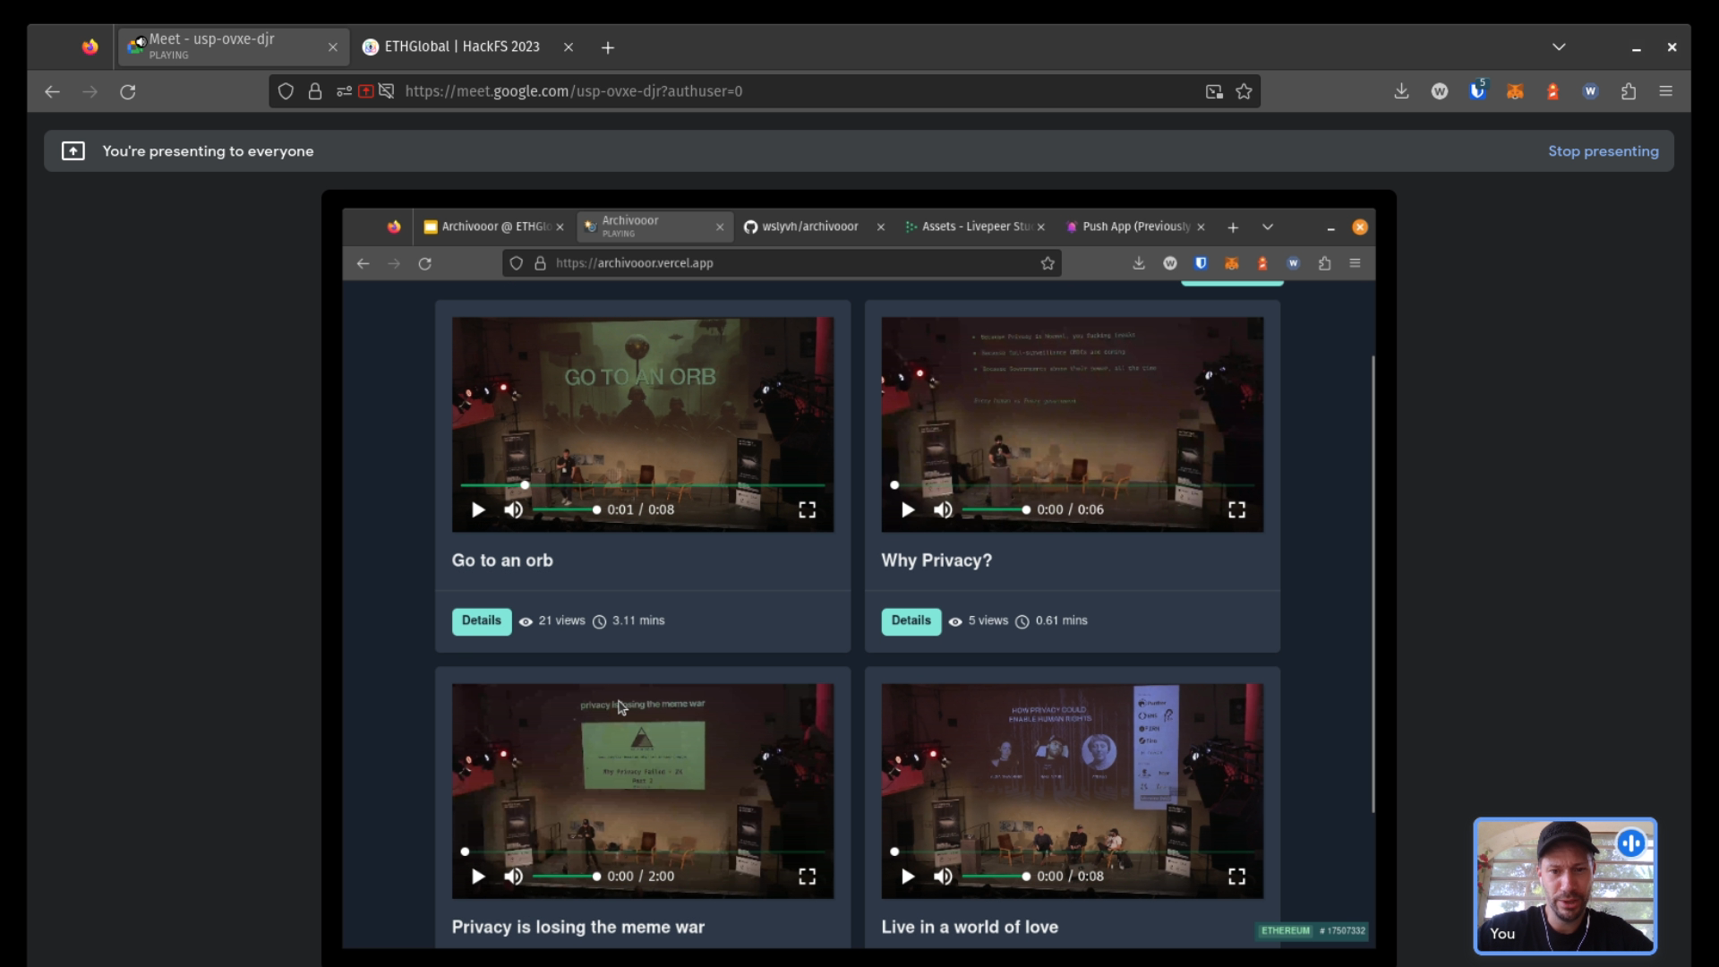Click Stop presenting in Meet banner
Screen dimensions: 1719x967
point(1603,151)
